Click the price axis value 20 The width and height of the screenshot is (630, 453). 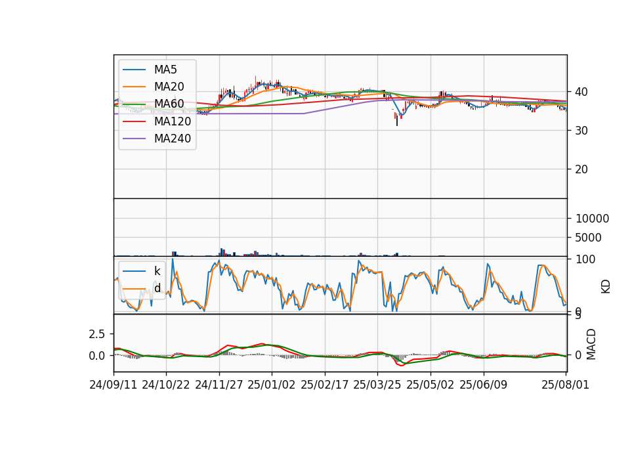tap(581, 169)
